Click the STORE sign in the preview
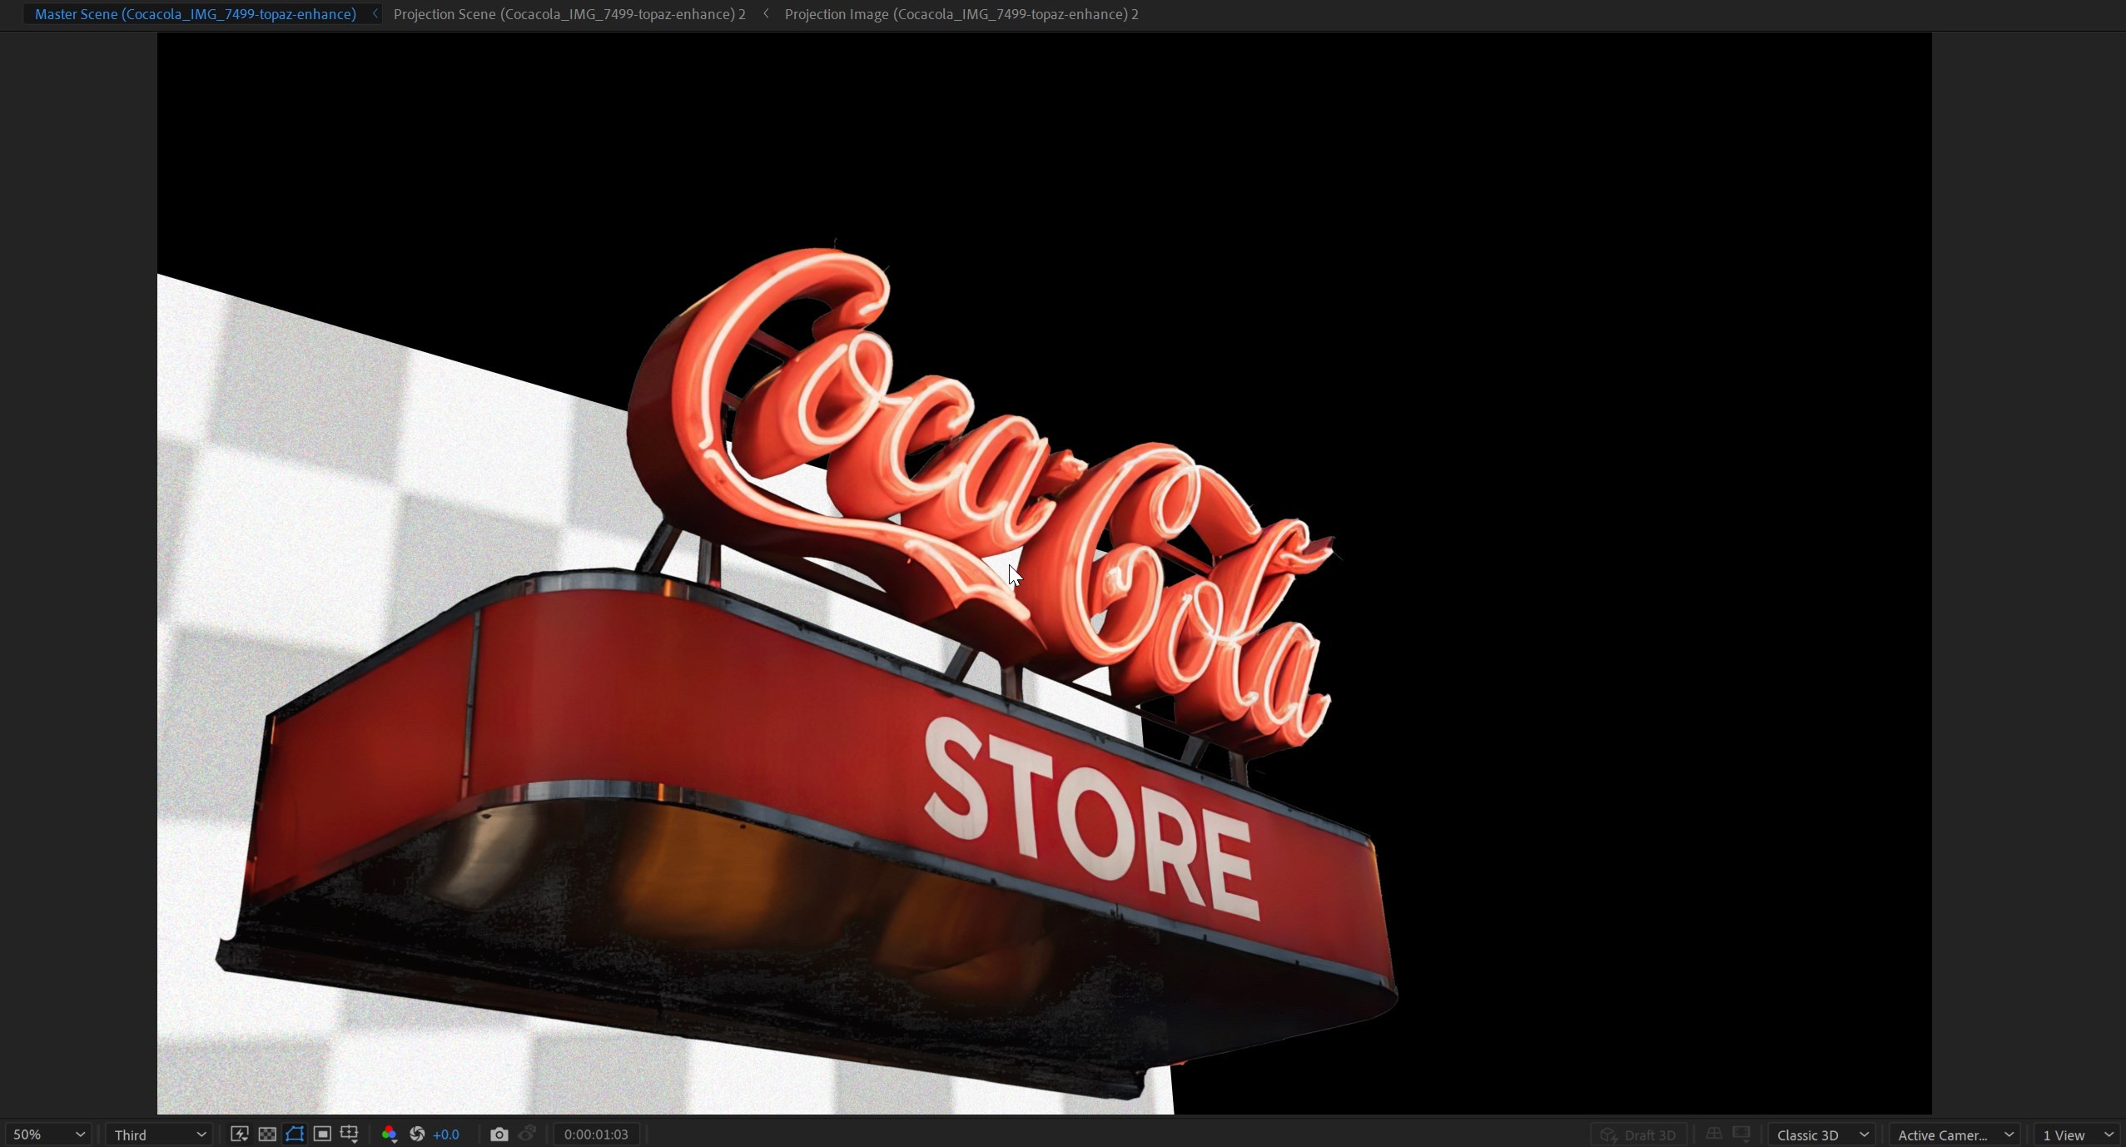This screenshot has height=1147, width=2126. (x=1090, y=818)
